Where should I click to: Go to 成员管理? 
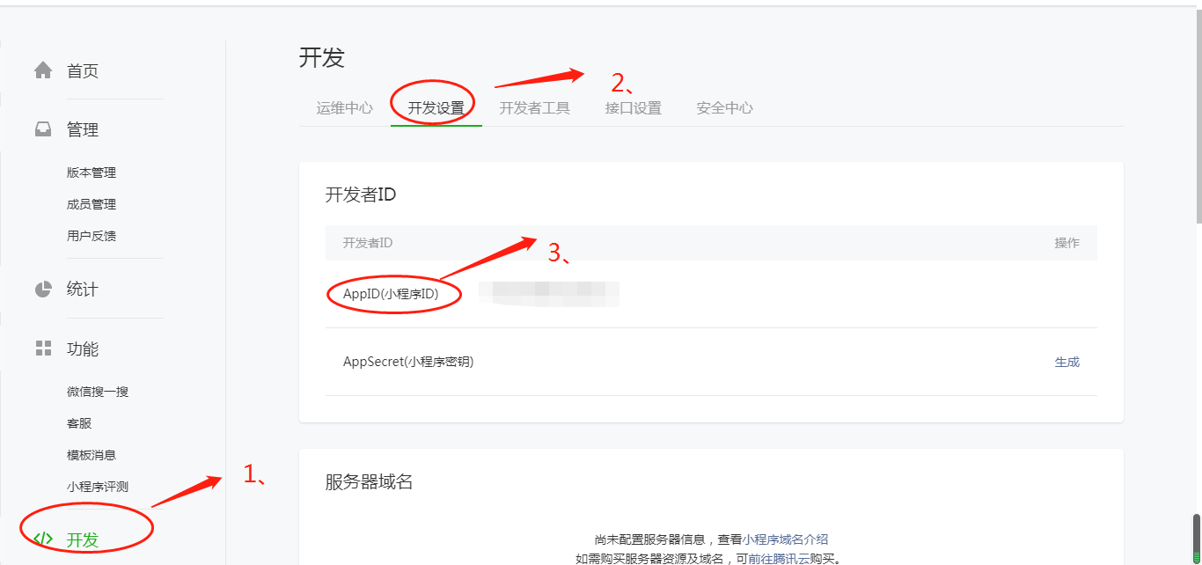(92, 204)
